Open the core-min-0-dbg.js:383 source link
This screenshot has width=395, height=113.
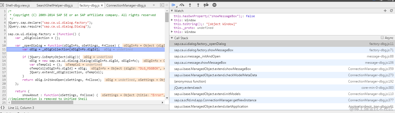point(378,88)
